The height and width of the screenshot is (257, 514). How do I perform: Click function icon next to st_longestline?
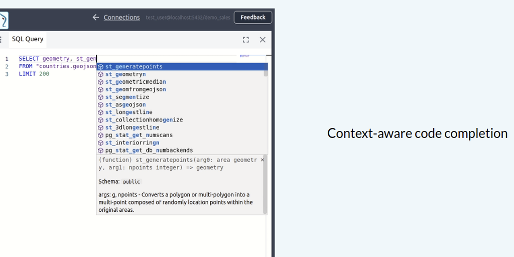(x=100, y=112)
